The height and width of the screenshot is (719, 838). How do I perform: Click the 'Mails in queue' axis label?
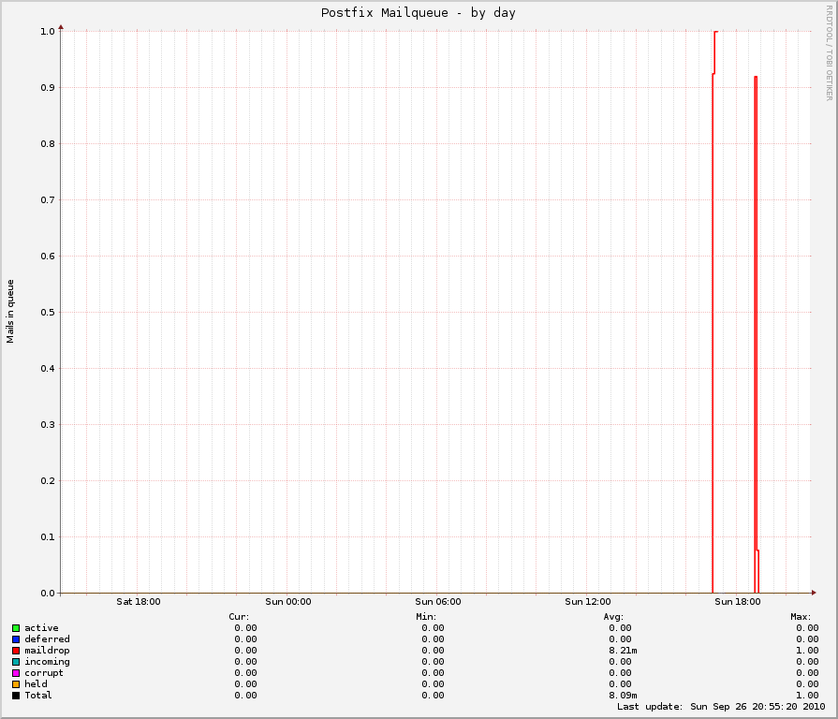click(10, 312)
